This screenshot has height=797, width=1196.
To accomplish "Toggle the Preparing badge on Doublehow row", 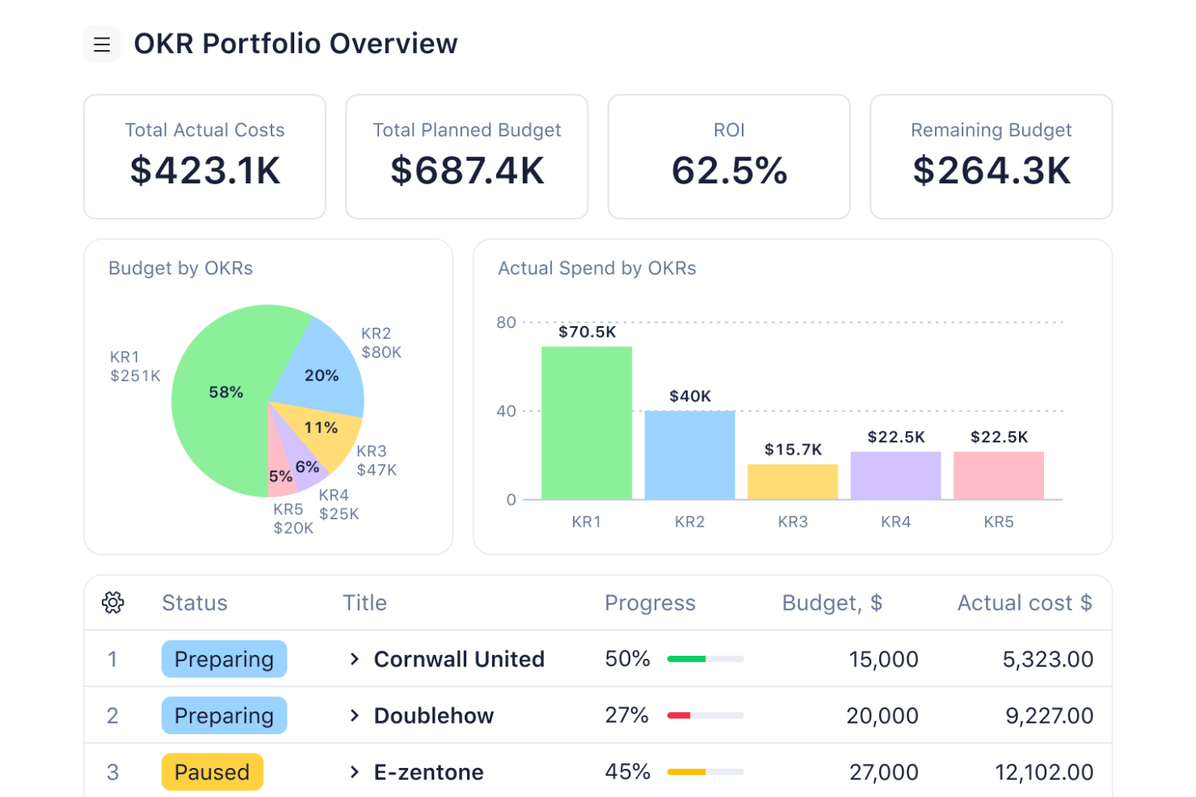I will 224,715.
